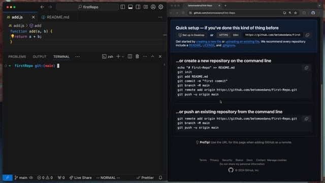This screenshot has width=325, height=183.
Task: Toggle bottom panel layout icon
Action: tap(131, 7)
